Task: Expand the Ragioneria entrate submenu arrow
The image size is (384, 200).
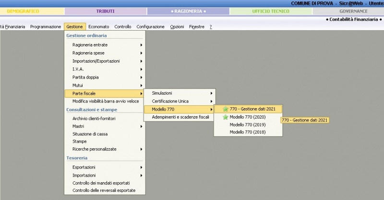Action: point(141,45)
